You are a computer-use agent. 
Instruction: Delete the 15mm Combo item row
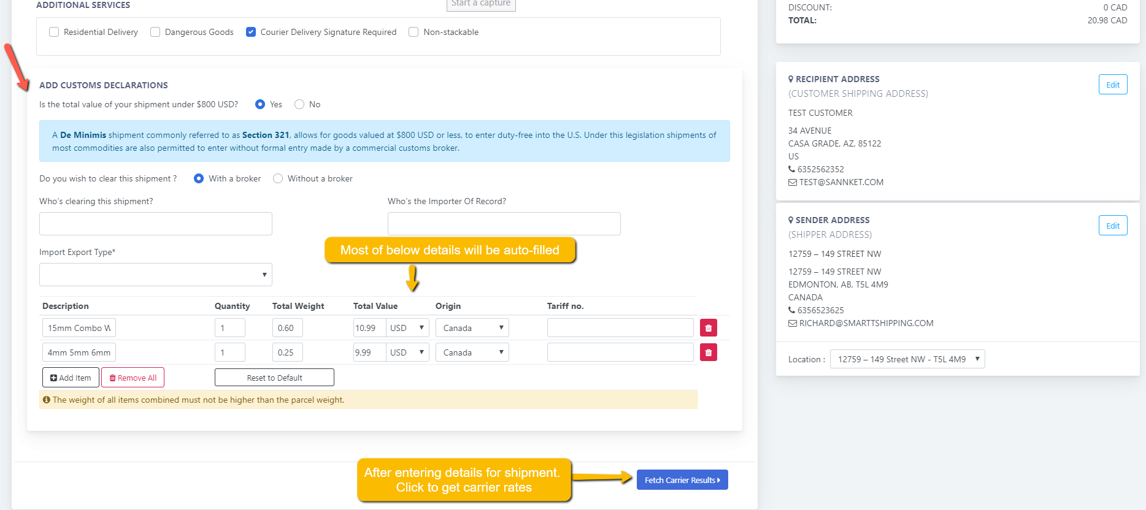pyautogui.click(x=708, y=328)
